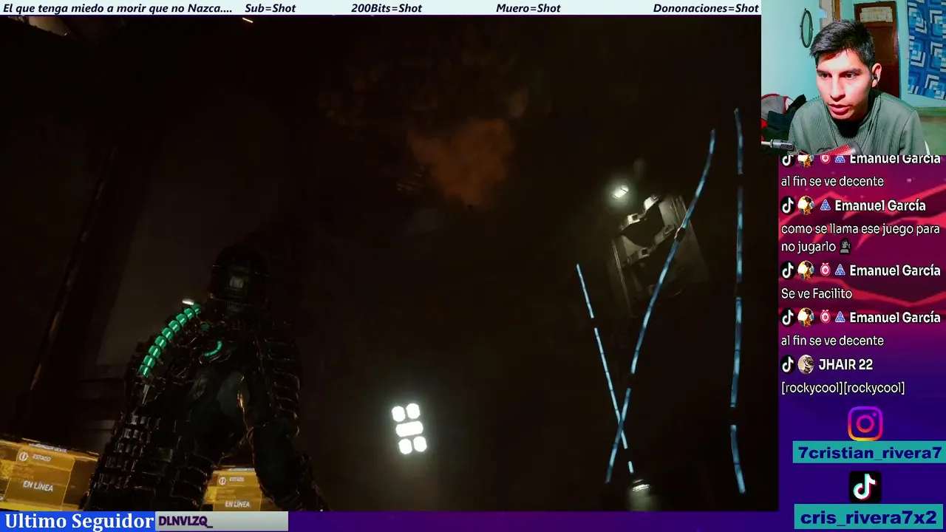Click the alarm badge above 'Se ve Facilito'
946x532 pixels.
tap(825, 270)
